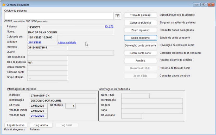
Task: Click Devolução conta consumo button
Action: (141, 45)
